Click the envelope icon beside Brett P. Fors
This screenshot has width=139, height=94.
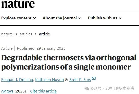(x=94, y=78)
